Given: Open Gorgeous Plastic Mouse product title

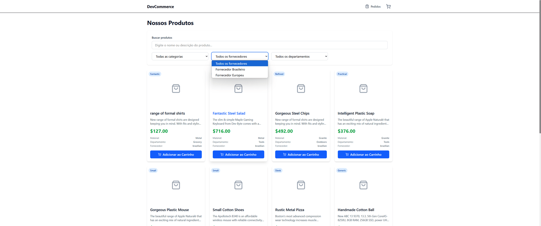Looking at the screenshot, I should [x=169, y=210].
